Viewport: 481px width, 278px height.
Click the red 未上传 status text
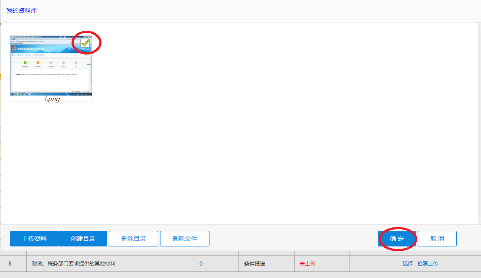pyautogui.click(x=307, y=263)
